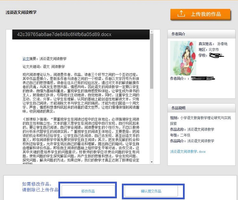The width and height of the screenshot is (238, 200).
Task: Open the author's avatar picture
Action: (x=183, y=58)
